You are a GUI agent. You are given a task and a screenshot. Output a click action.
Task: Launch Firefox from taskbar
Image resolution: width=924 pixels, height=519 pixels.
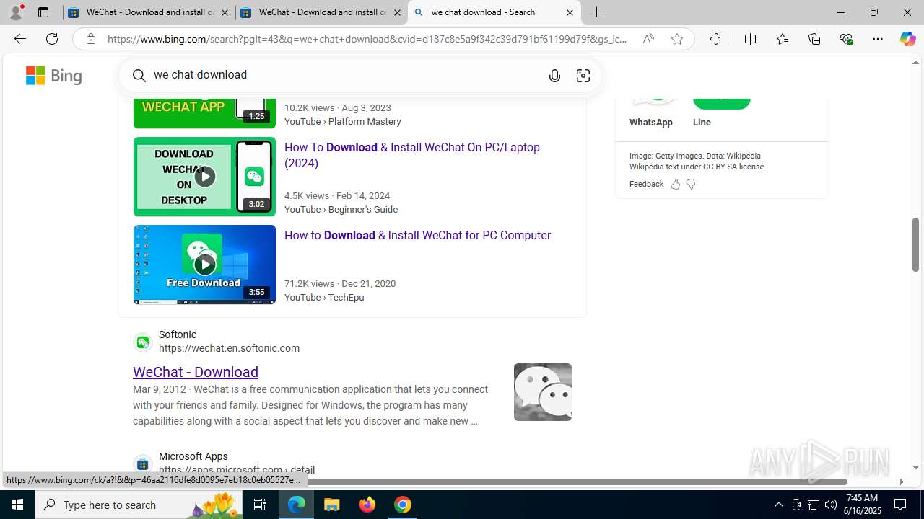[x=367, y=505]
